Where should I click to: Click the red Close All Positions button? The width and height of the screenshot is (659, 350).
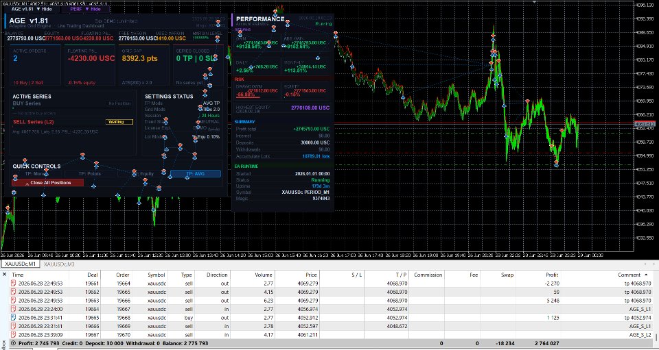[x=48, y=183]
